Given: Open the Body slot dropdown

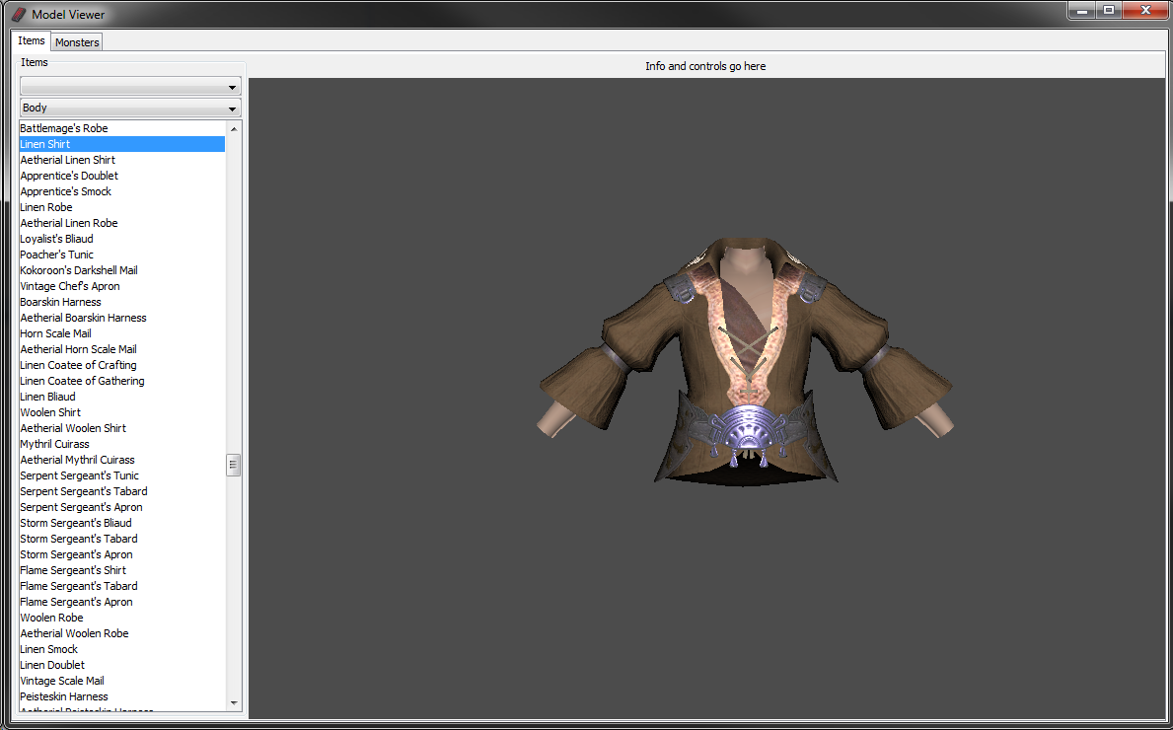Looking at the screenshot, I should point(130,108).
